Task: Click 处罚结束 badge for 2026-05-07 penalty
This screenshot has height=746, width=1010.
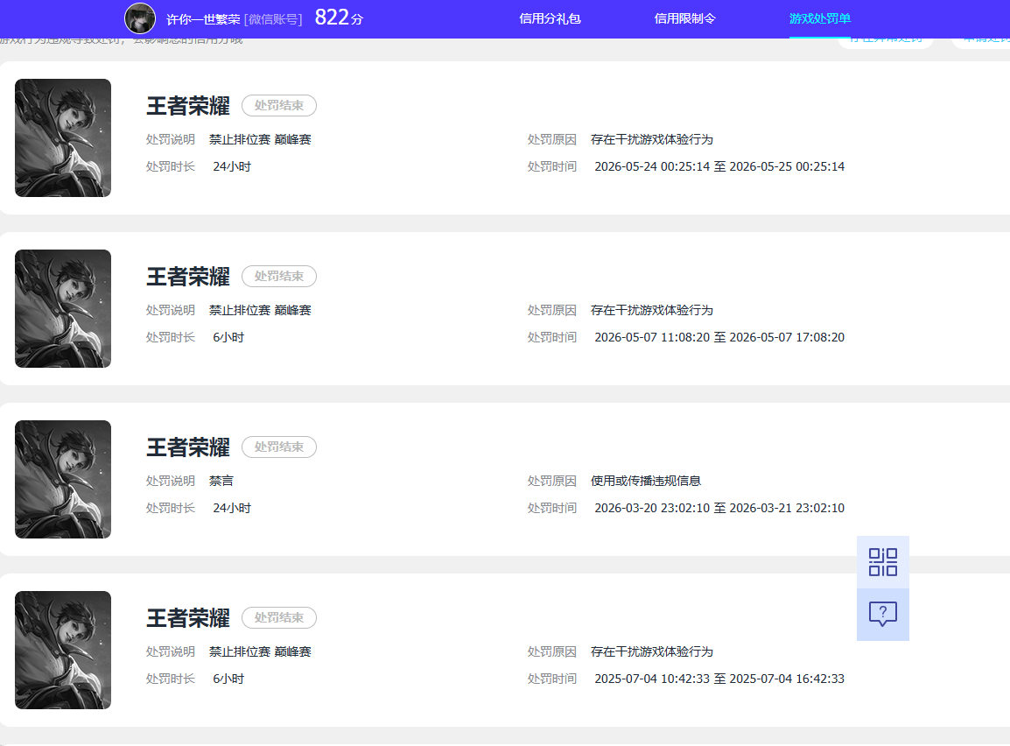Action: coord(279,277)
